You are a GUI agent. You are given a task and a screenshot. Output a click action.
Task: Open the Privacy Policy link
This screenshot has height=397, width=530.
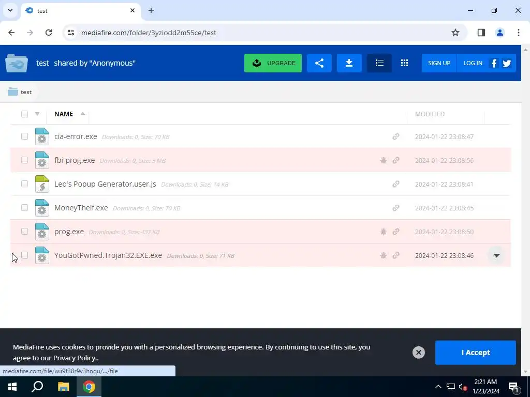[x=75, y=358]
